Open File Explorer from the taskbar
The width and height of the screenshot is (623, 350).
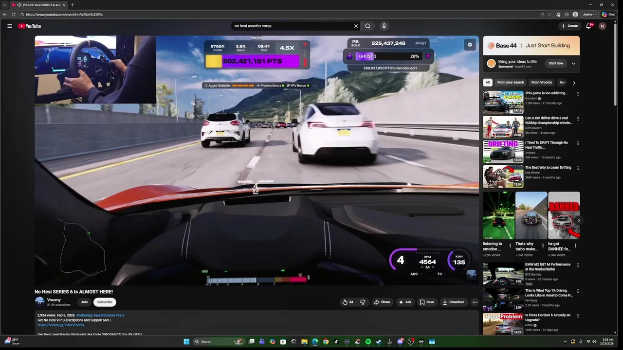304,342
